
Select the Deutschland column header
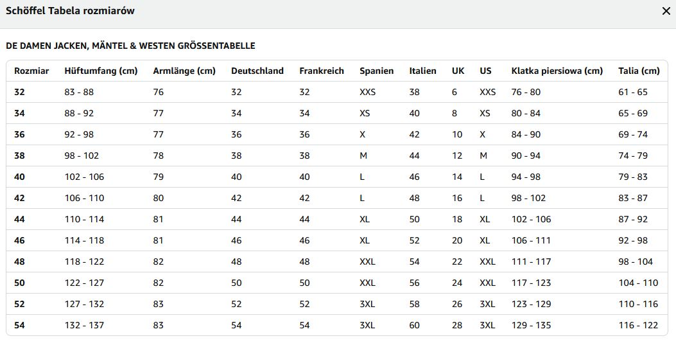257,71
